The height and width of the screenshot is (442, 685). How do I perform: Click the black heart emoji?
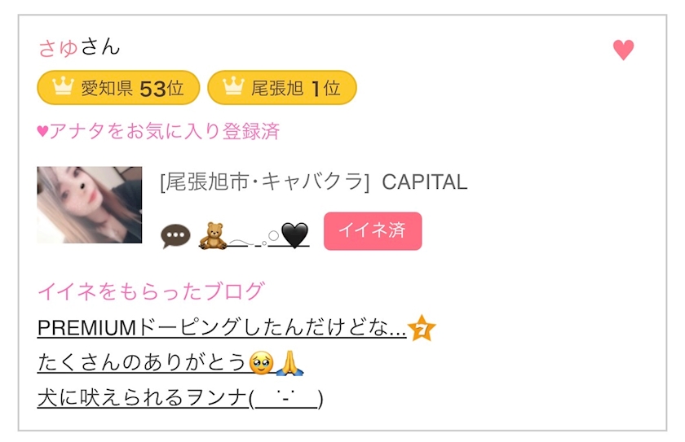click(295, 235)
